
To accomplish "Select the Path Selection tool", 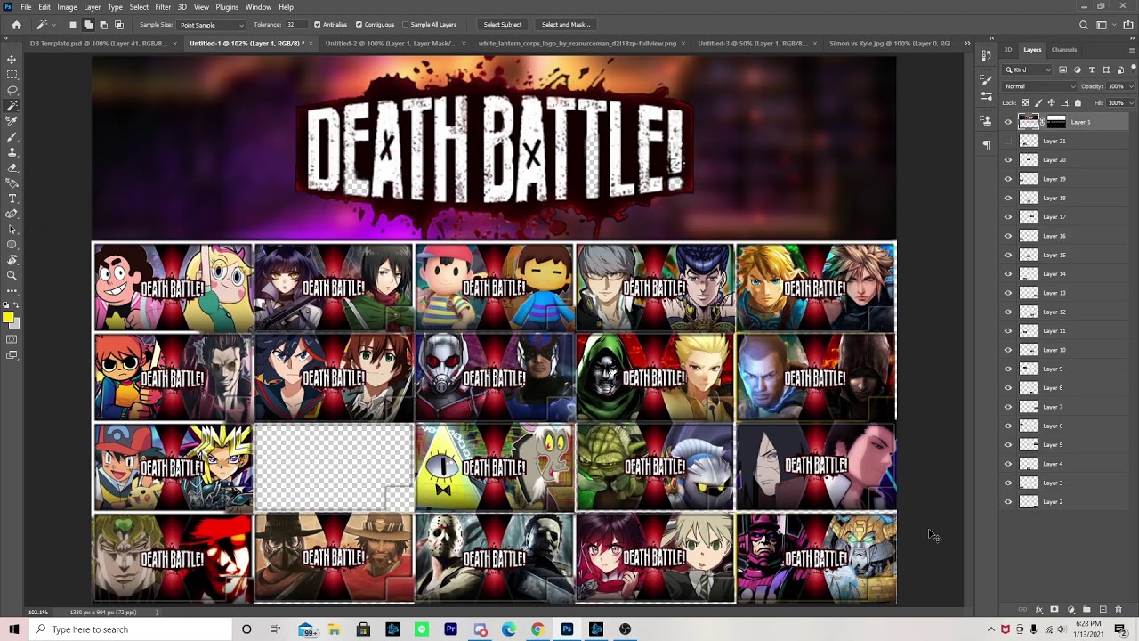I will [12, 229].
